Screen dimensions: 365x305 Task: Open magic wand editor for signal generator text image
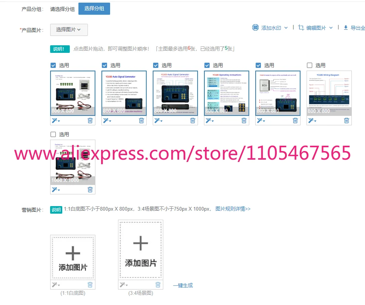click(x=107, y=120)
